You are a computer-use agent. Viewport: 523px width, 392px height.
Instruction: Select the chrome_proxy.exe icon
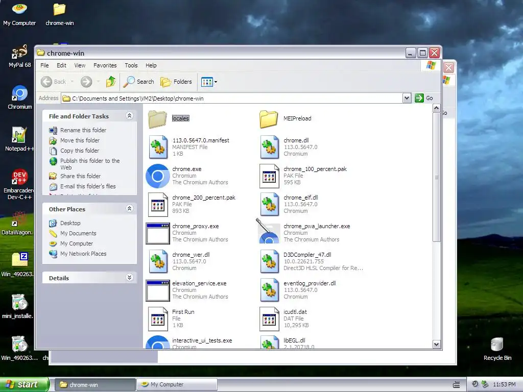click(x=158, y=233)
